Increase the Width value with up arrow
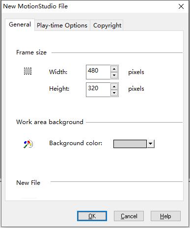This screenshot has width=190, height=228. [114, 69]
